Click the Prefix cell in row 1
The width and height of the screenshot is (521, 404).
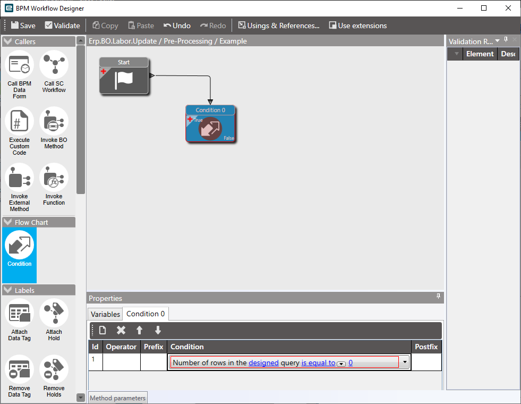click(154, 362)
